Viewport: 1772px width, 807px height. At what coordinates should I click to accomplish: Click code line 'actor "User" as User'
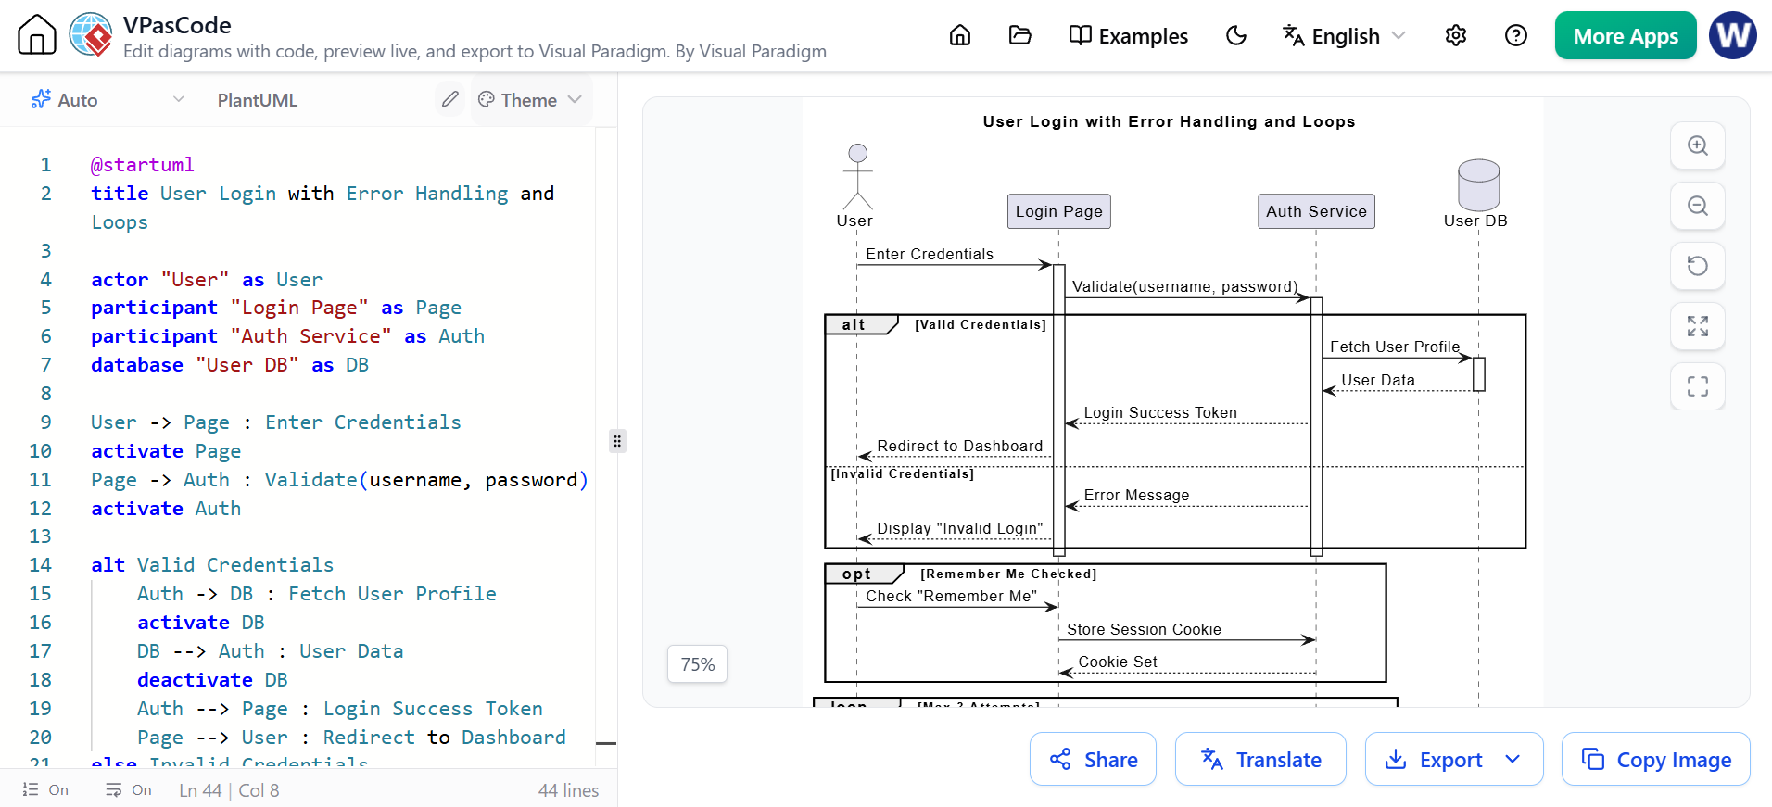(207, 280)
